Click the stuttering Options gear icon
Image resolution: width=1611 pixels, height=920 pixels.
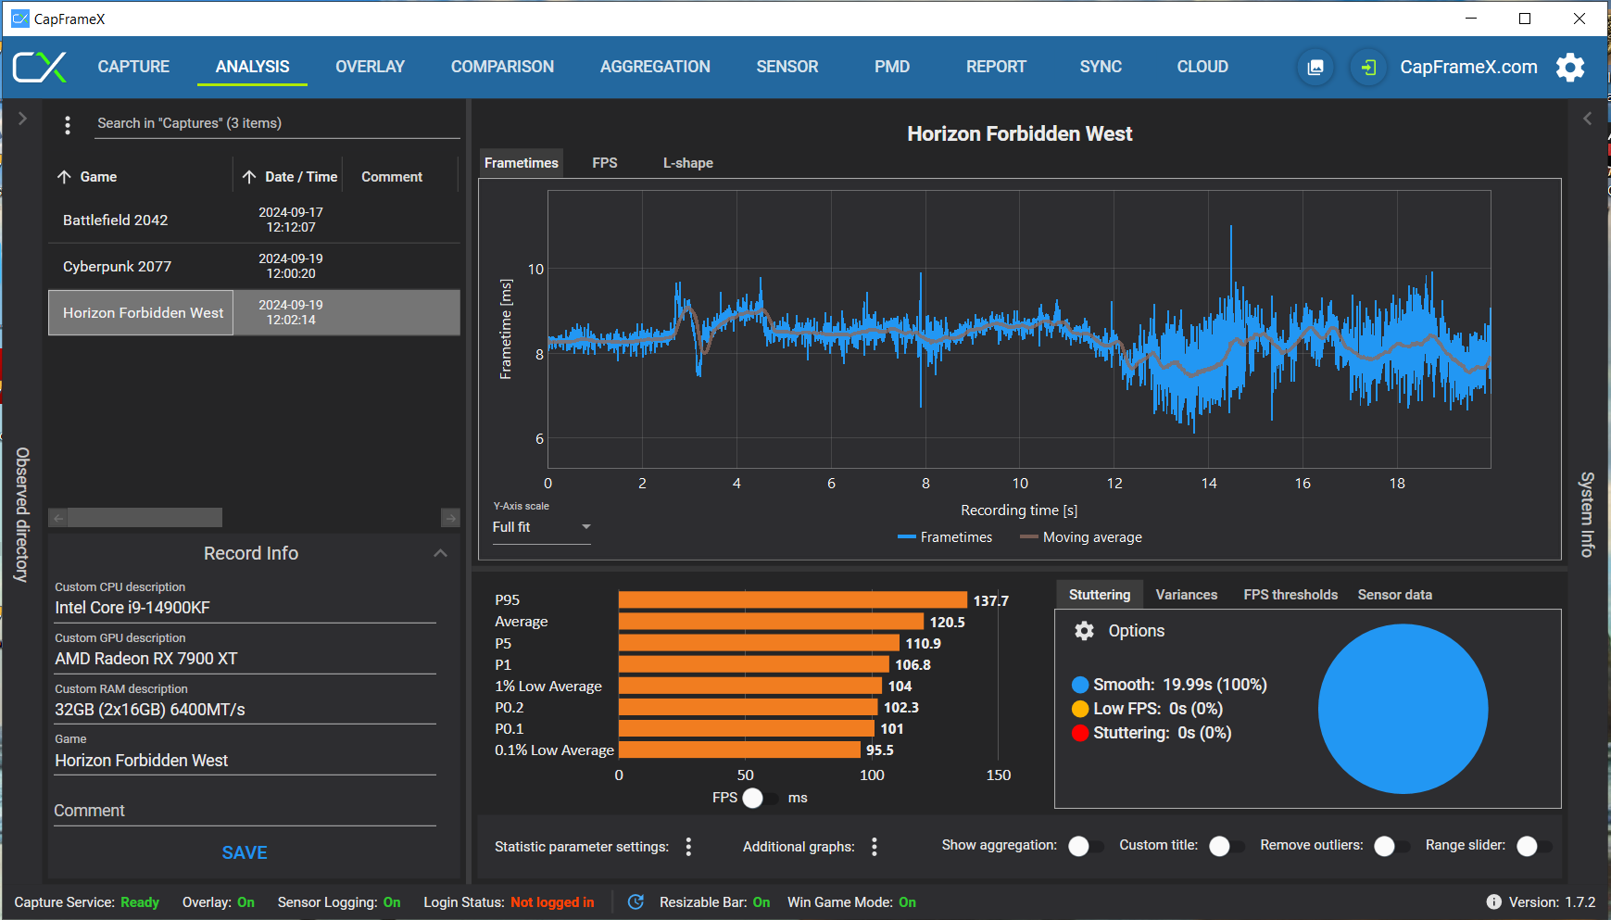click(x=1084, y=631)
